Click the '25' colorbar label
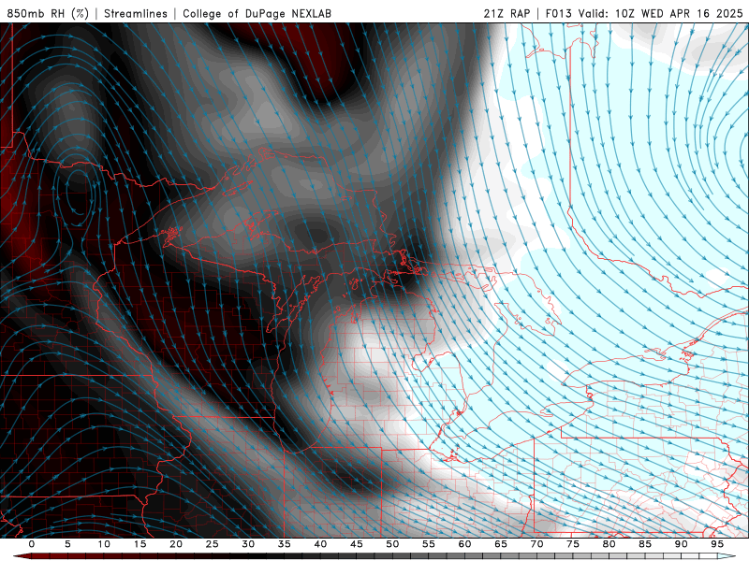 click(x=212, y=544)
